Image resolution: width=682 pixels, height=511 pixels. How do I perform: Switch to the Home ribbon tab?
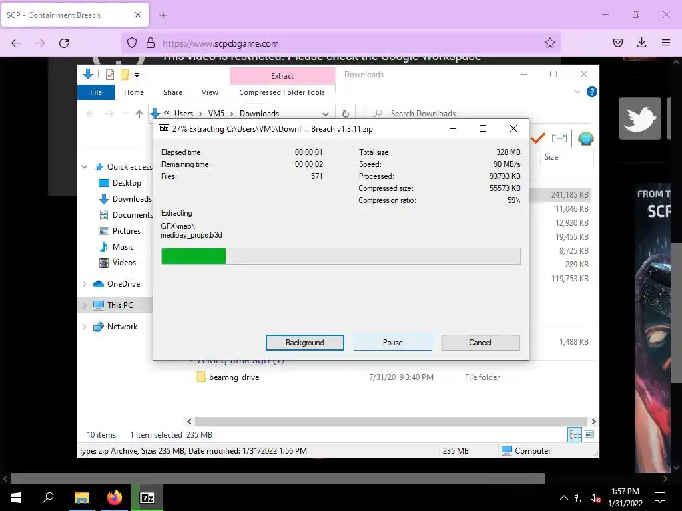tap(133, 92)
